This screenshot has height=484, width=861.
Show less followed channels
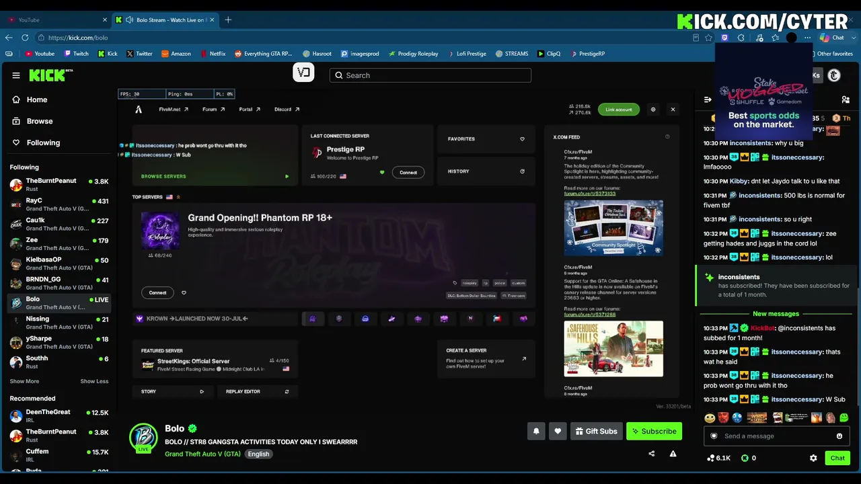pyautogui.click(x=94, y=381)
